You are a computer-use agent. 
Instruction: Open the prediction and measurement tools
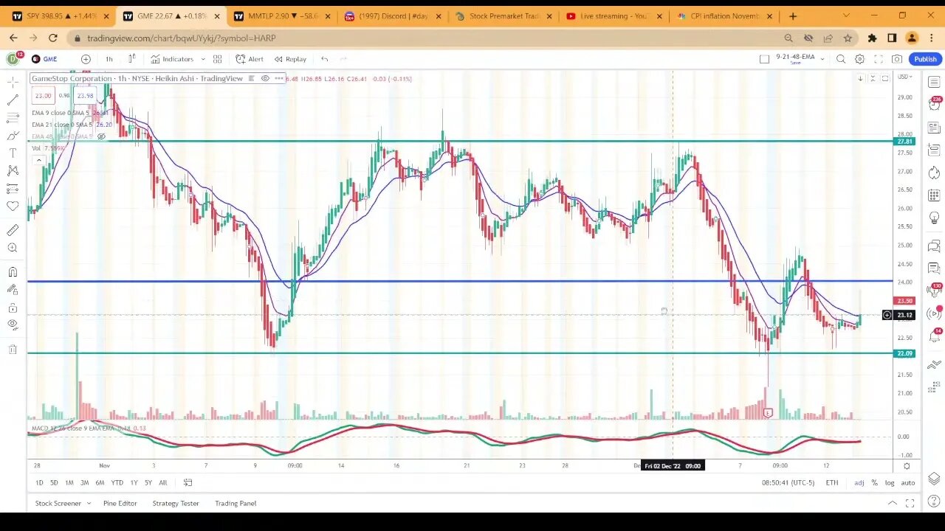click(x=13, y=189)
